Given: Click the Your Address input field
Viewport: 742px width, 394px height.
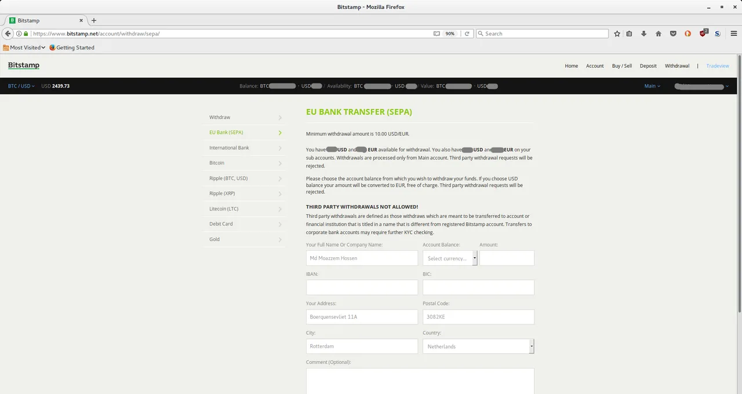Looking at the screenshot, I should [362, 317].
